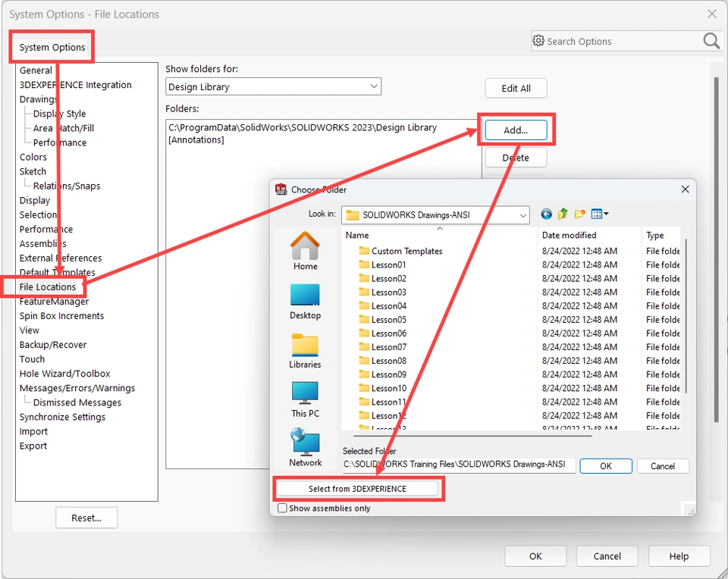Open File Locations in options list

47,287
